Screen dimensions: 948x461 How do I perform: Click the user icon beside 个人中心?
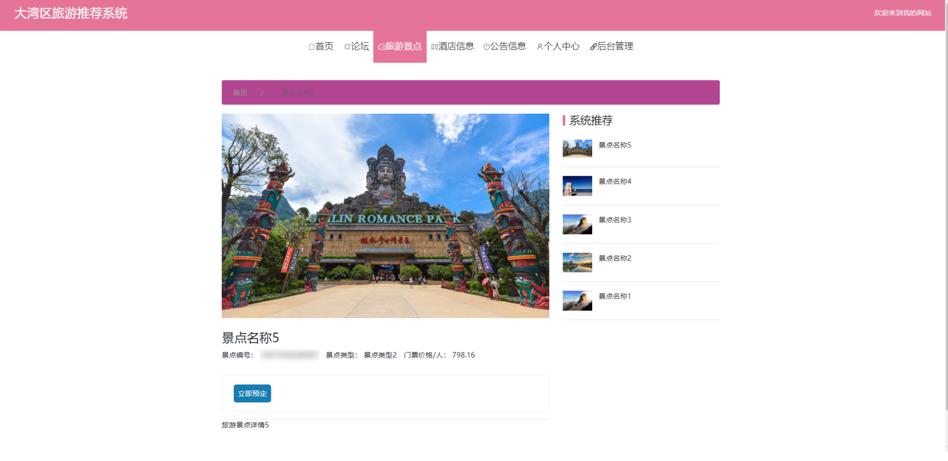540,47
